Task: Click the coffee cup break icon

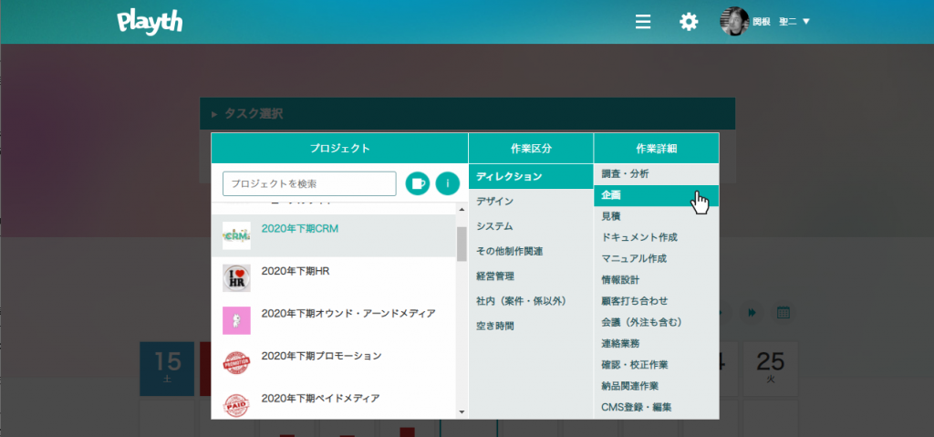Action: click(x=418, y=183)
